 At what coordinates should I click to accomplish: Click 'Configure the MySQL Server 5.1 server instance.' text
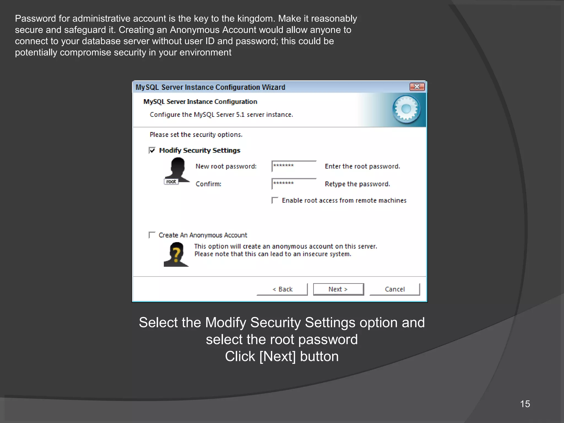[221, 115]
